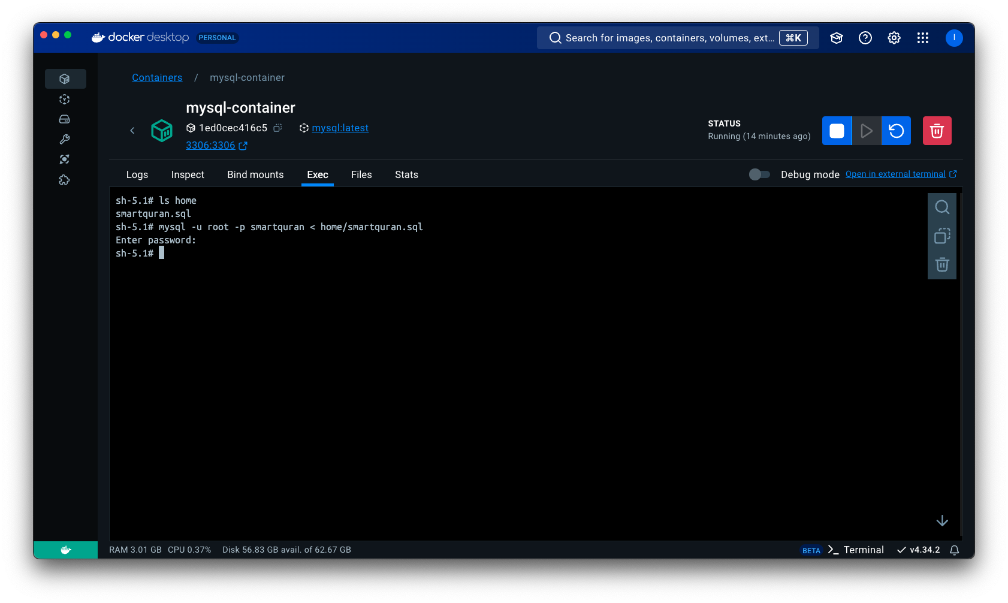Screen dimensions: 1008x603
Task: Toggle Debug mode switch
Action: [x=759, y=174]
